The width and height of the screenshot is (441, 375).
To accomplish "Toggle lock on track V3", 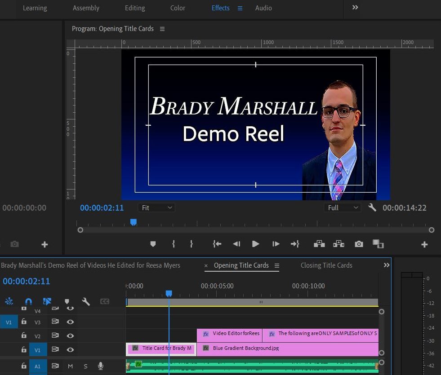I will click(x=24, y=322).
